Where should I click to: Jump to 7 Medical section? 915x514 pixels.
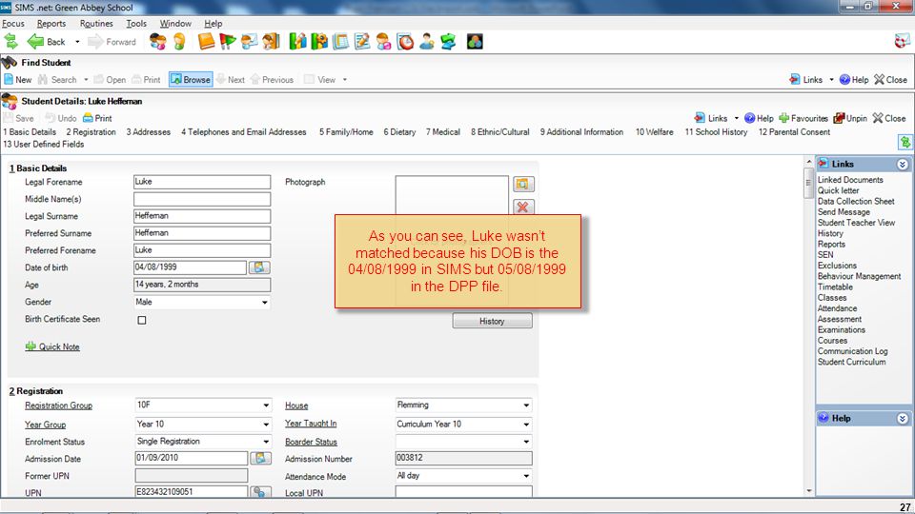pos(443,132)
